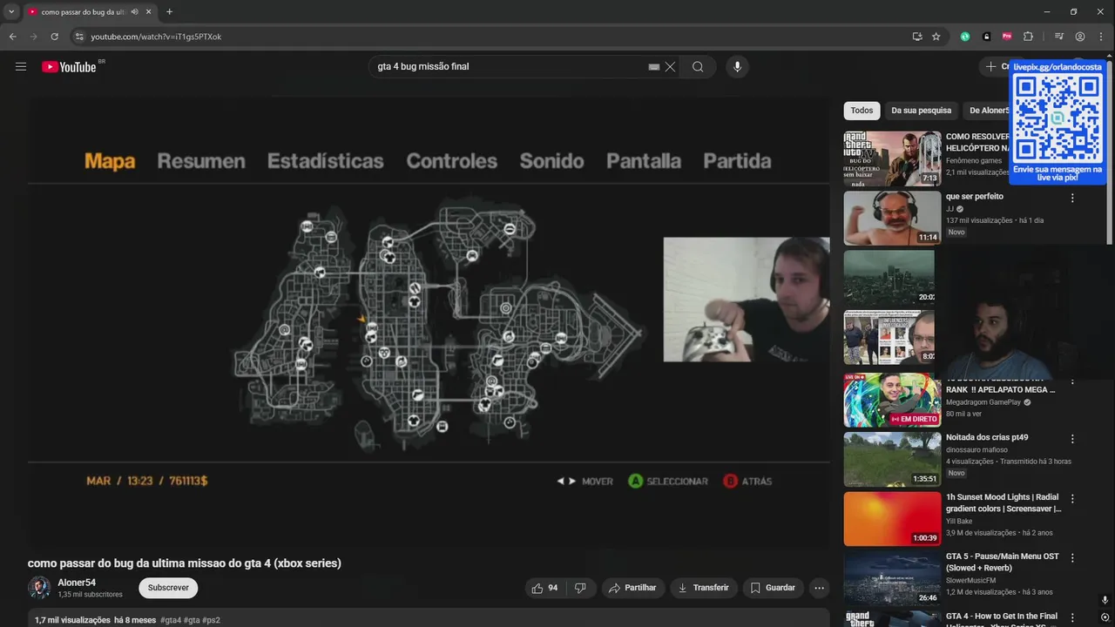The height and width of the screenshot is (627, 1115).
Task: Subscribe to Aloner54 with Subscrever
Action: [x=168, y=588]
